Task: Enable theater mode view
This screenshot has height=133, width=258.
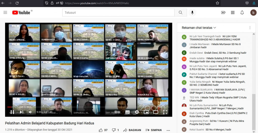Action: coord(156,112)
